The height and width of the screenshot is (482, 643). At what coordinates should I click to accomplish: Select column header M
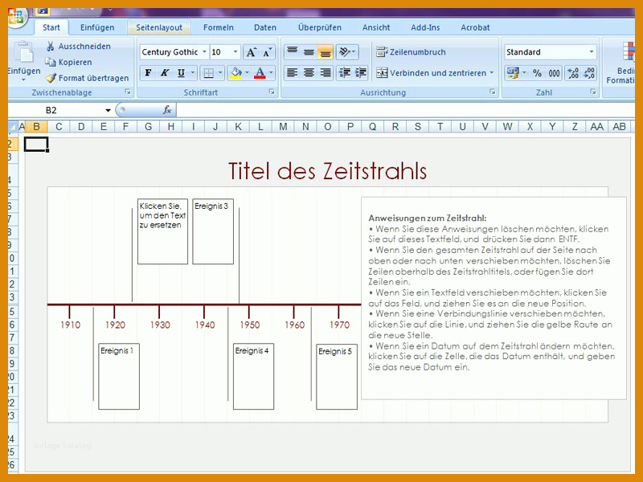pyautogui.click(x=283, y=127)
